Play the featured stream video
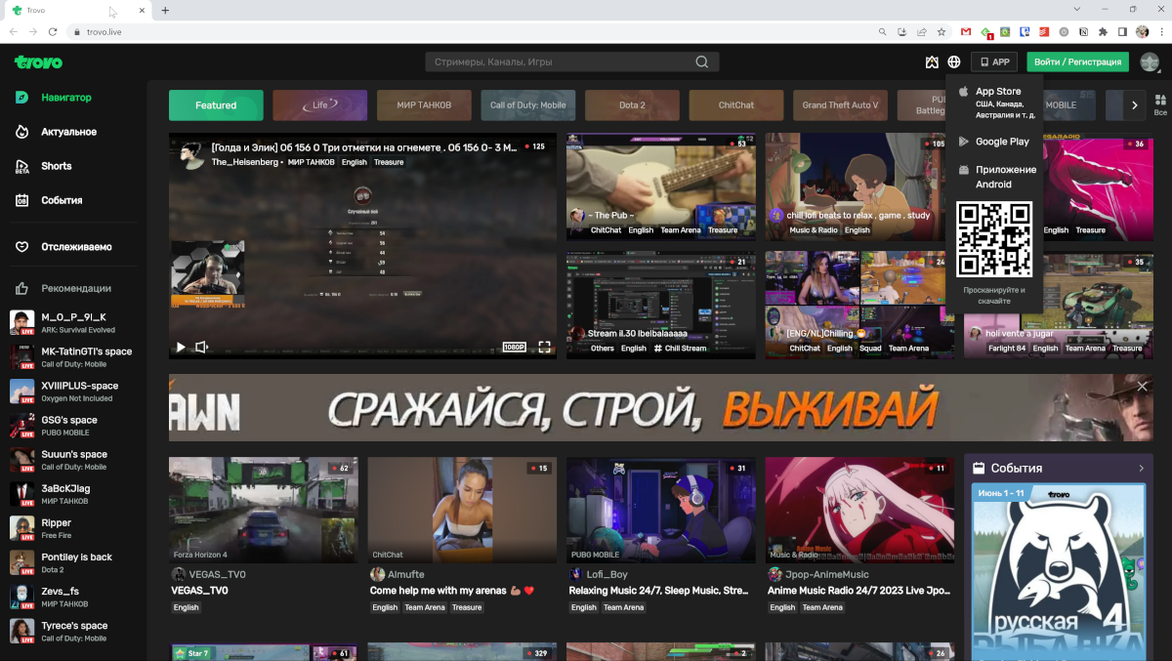This screenshot has height=661, width=1172. click(181, 347)
